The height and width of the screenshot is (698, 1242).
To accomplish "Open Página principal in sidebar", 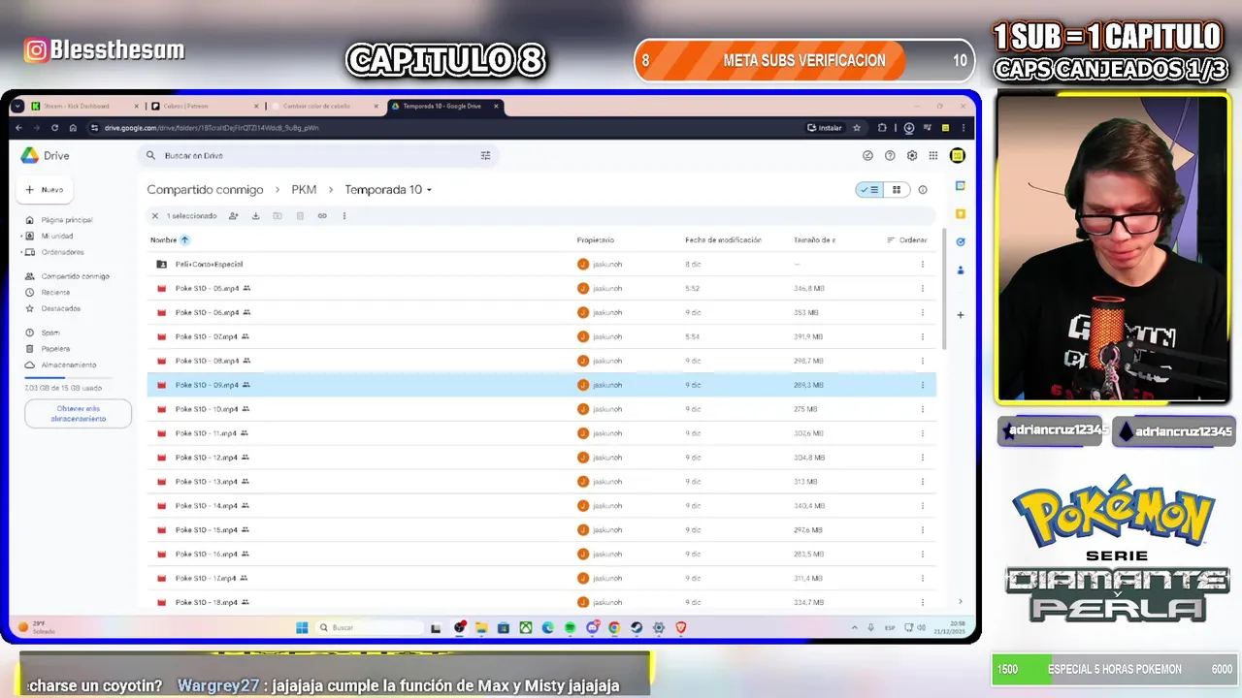I will pos(66,220).
